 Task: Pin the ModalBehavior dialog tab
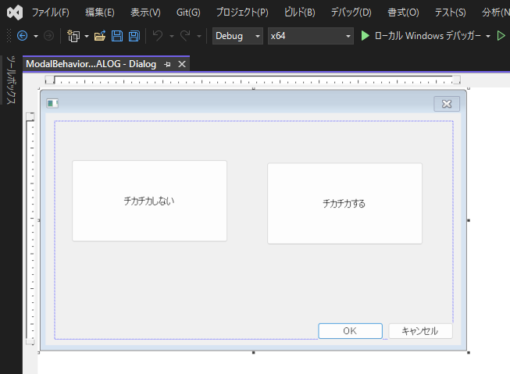point(168,64)
